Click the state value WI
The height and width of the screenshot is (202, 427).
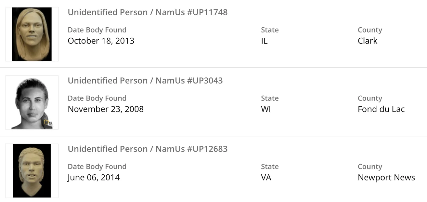tap(266, 109)
